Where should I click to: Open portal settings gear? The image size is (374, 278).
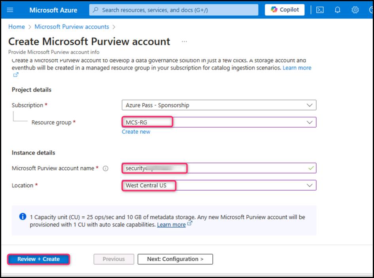click(x=355, y=10)
